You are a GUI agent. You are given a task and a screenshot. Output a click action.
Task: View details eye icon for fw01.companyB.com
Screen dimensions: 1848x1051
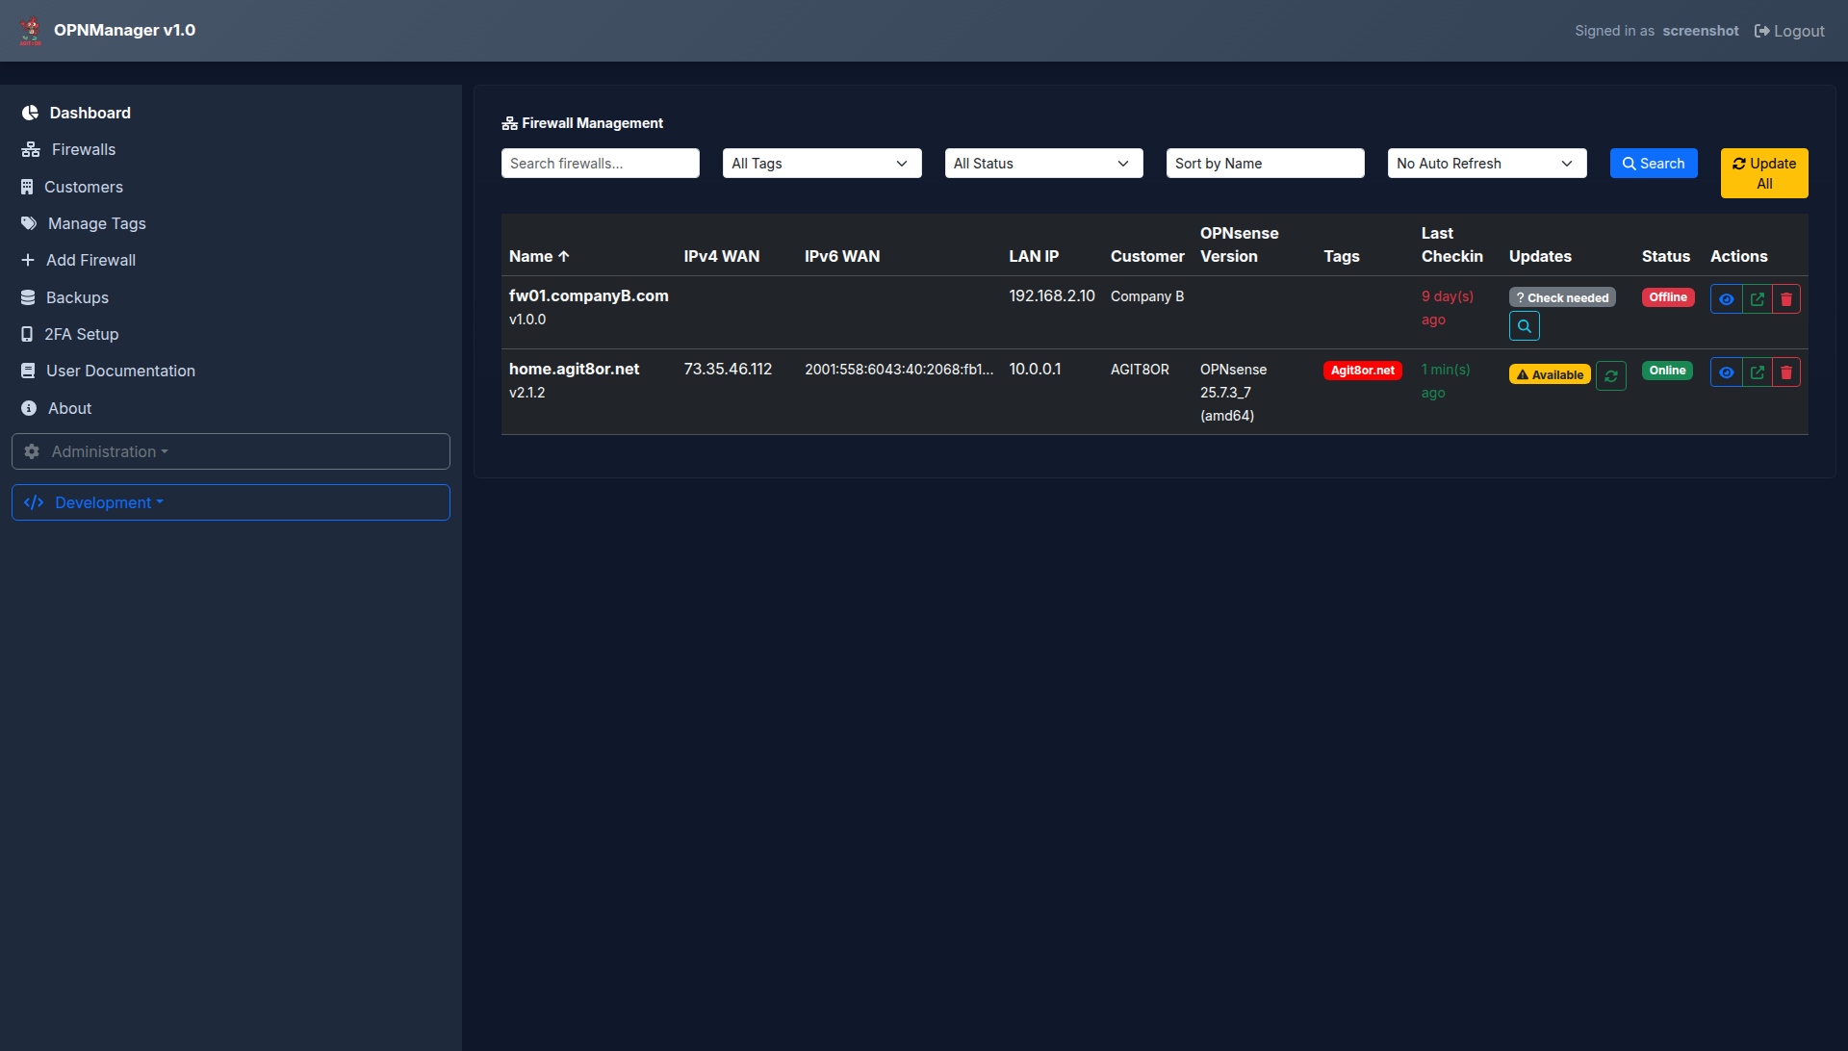pos(1727,299)
